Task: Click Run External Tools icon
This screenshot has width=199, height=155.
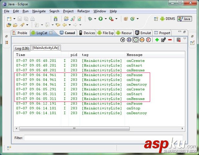Action: tap(111, 19)
